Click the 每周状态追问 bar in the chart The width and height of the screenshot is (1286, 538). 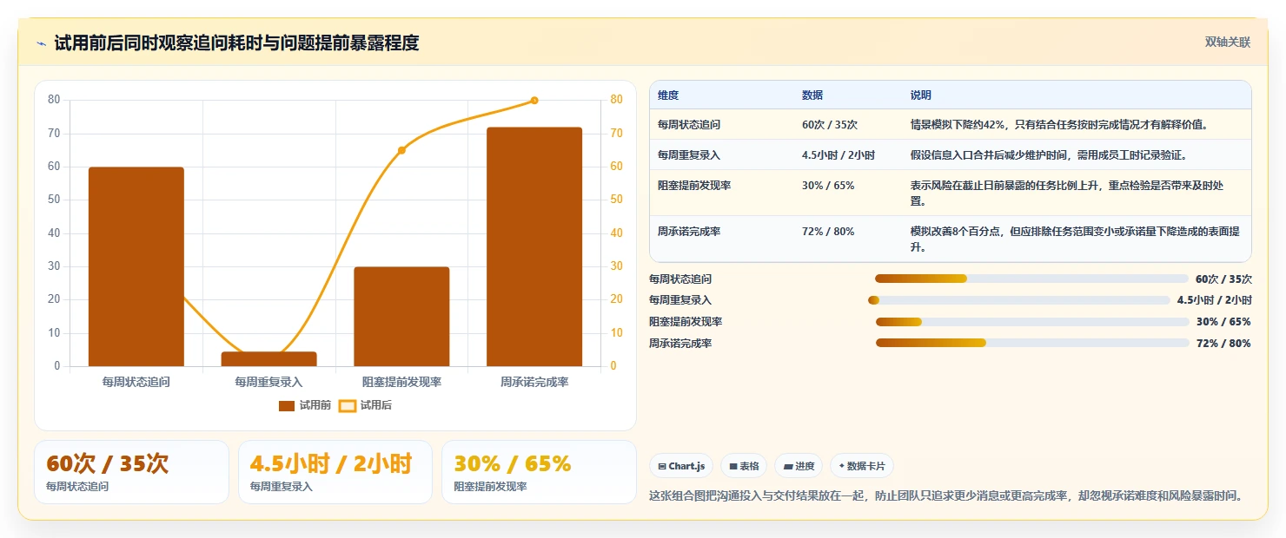[136, 266]
